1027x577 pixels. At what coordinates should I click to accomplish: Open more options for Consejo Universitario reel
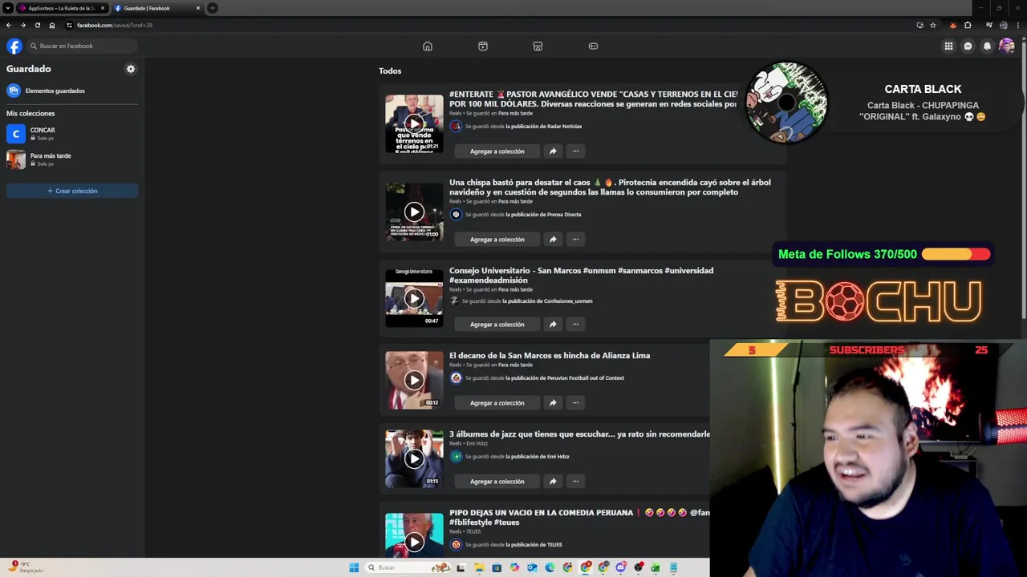575,324
